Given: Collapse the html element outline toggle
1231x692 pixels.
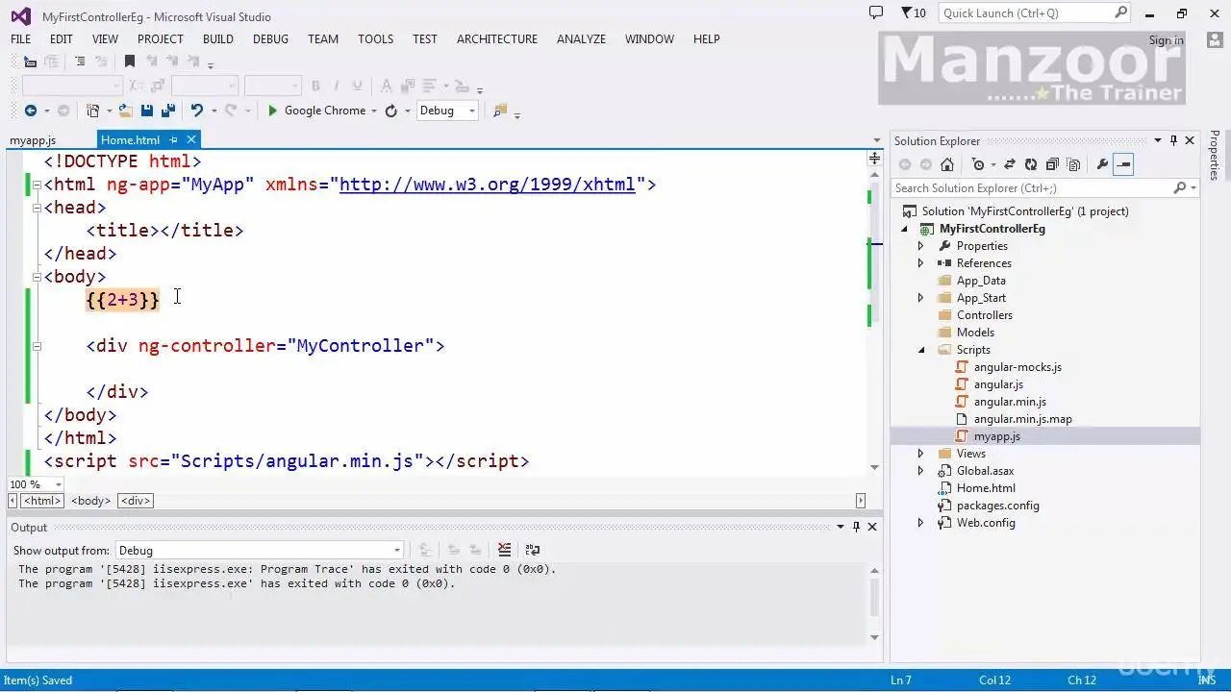Looking at the screenshot, I should click(37, 185).
